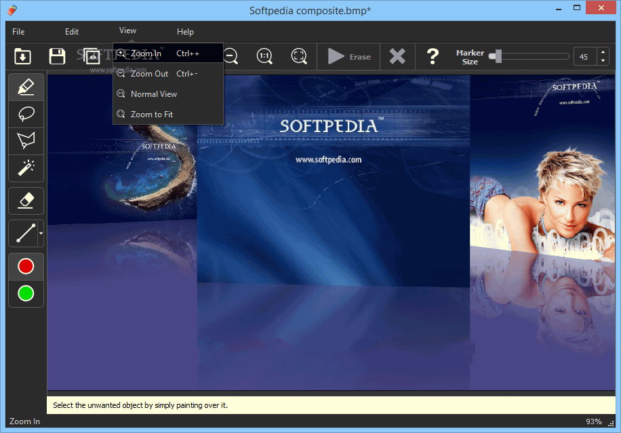Choose the green marker color
The width and height of the screenshot is (621, 433).
click(x=26, y=293)
